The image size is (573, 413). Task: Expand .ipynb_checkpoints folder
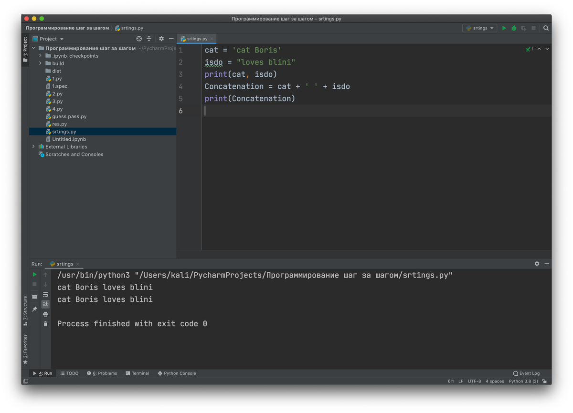click(41, 56)
